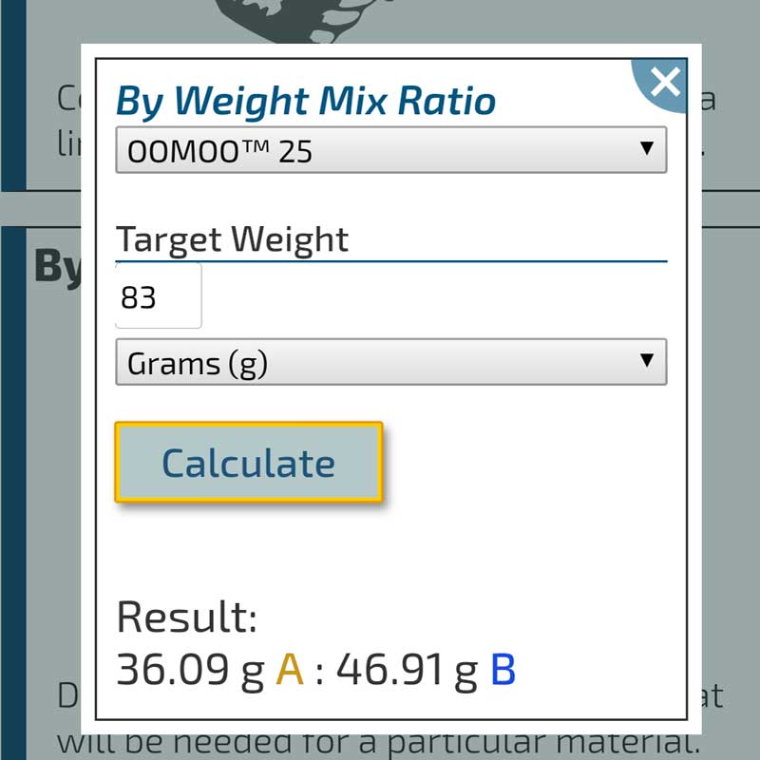Click the colon between A and B results

(320, 673)
